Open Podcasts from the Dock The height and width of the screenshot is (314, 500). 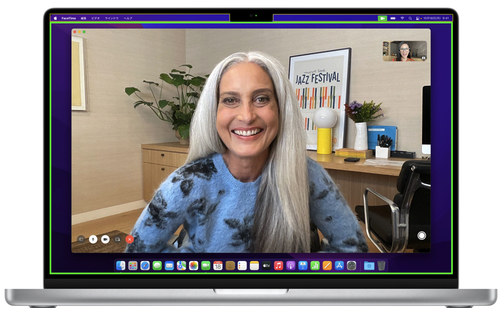click(x=291, y=266)
